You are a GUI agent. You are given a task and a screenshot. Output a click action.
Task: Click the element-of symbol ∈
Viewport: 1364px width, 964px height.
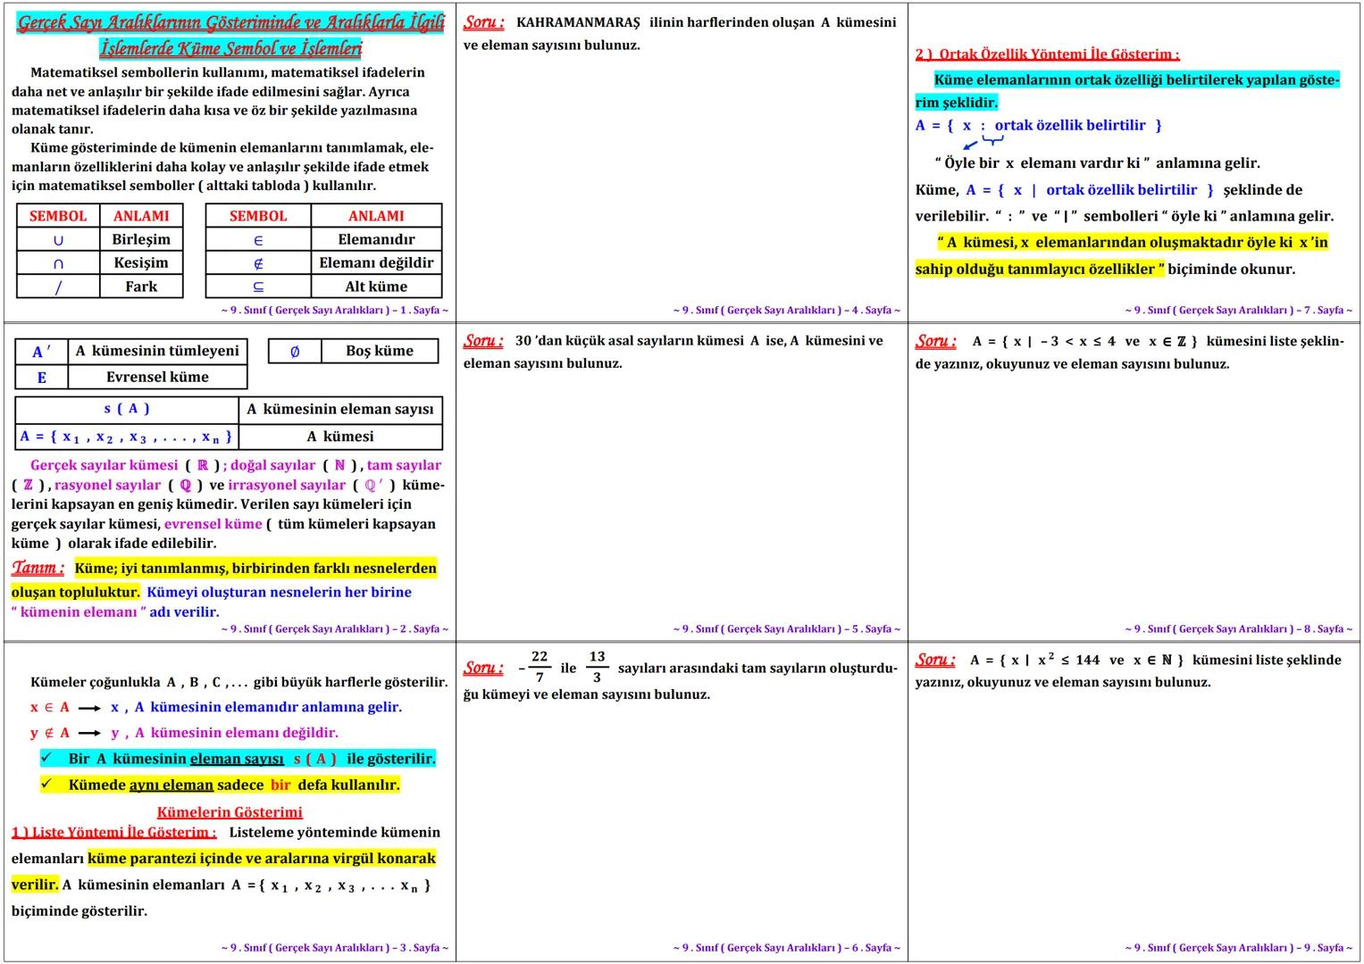258,239
